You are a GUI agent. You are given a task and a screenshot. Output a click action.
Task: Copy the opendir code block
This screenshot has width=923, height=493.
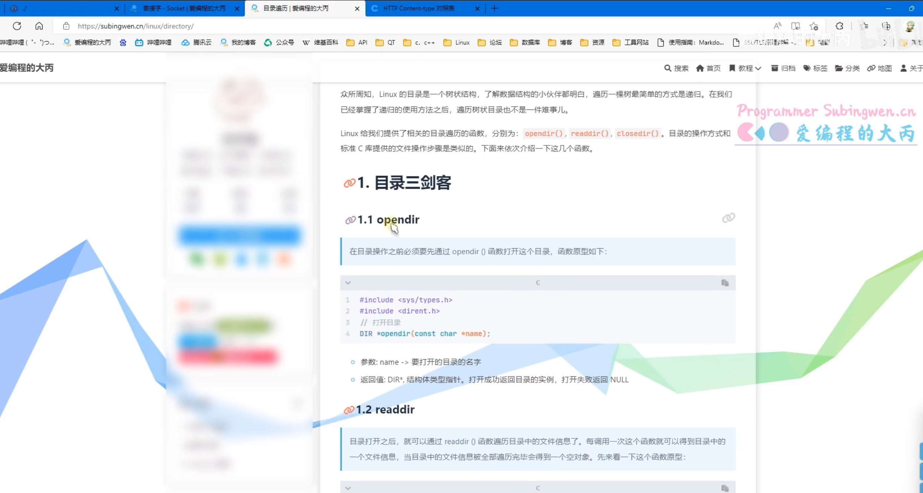point(725,283)
